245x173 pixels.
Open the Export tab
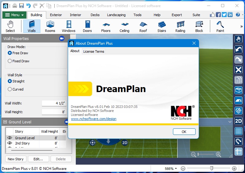[x=177, y=15]
